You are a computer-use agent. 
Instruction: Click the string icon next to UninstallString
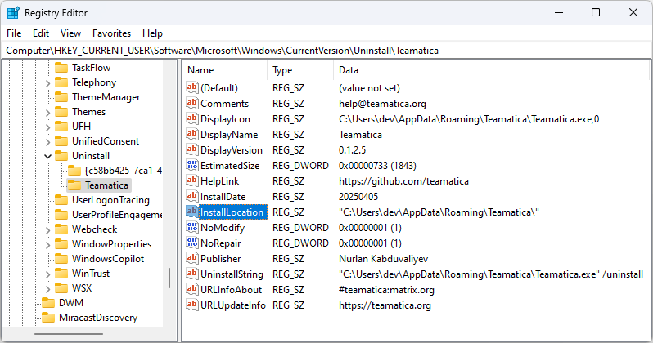click(192, 274)
